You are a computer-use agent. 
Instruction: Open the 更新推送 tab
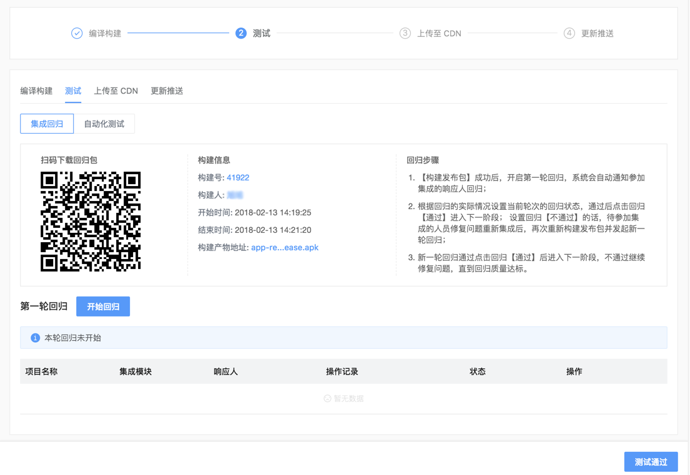(167, 91)
